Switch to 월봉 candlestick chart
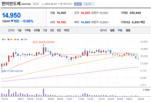This screenshot has height=102, width=151. click(x=128, y=30)
